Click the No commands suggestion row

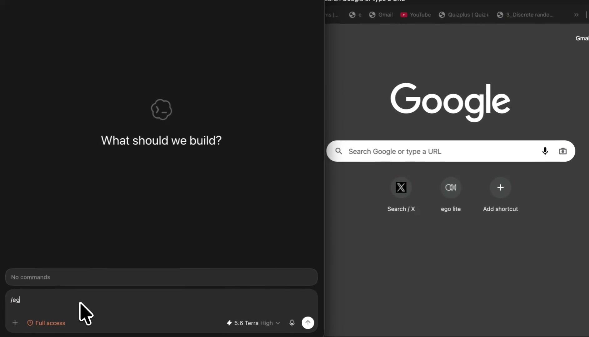[161, 277]
